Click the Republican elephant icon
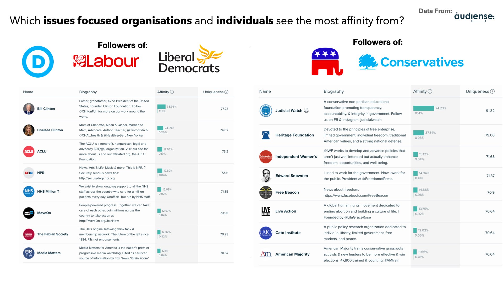 324,63
